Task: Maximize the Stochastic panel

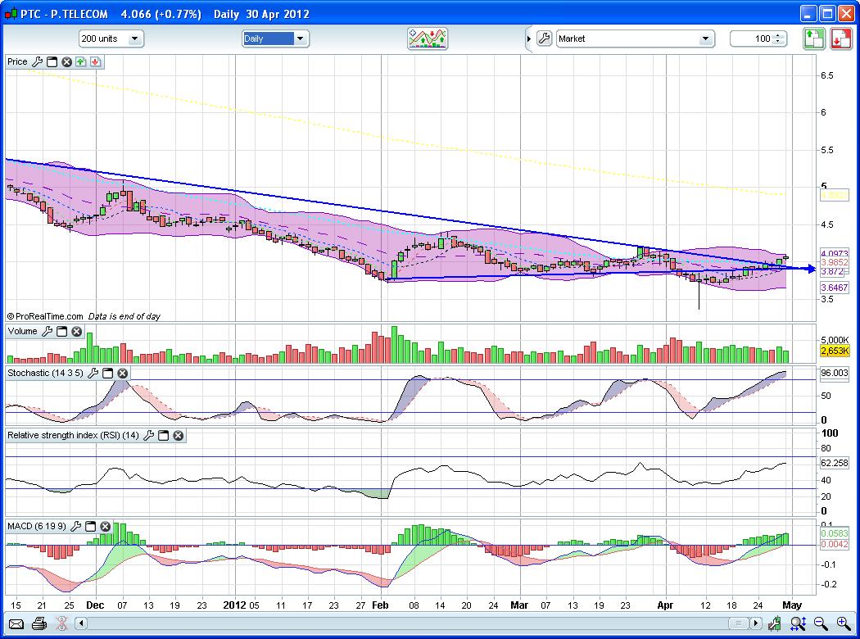Action: (108, 373)
